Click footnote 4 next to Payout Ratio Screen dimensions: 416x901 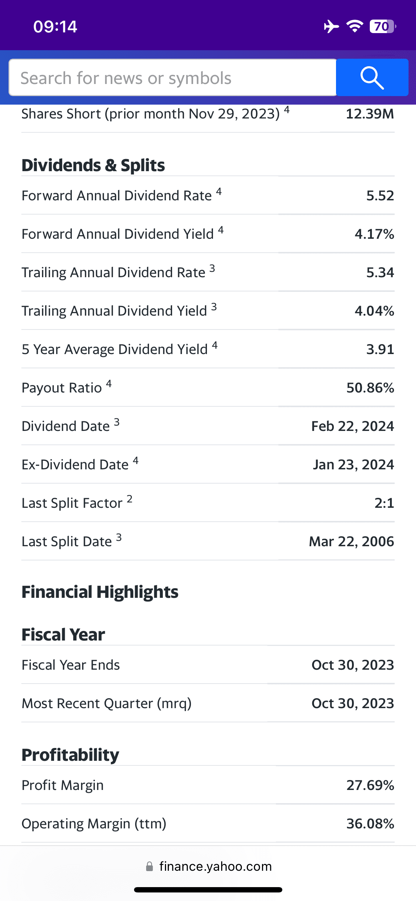(109, 384)
